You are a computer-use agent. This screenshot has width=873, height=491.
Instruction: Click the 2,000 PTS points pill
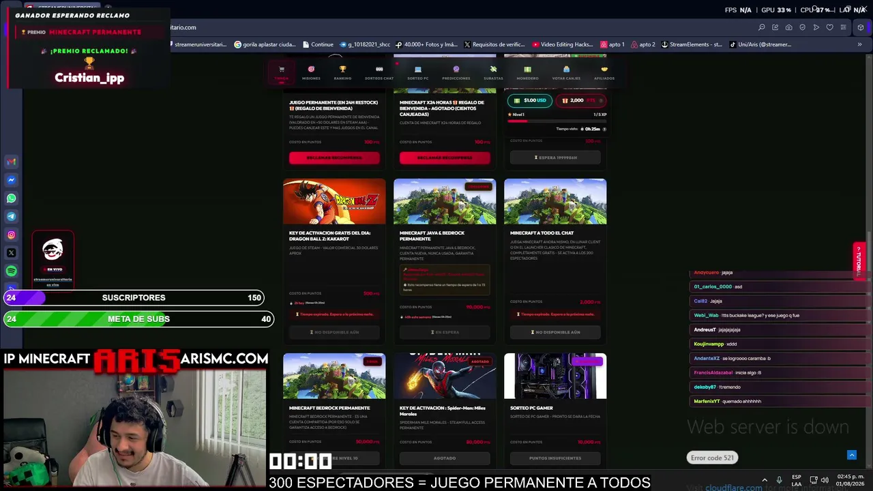(x=580, y=100)
